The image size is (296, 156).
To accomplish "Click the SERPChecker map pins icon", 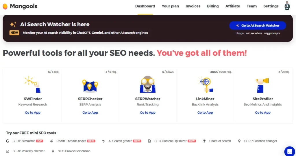I will (90, 86).
